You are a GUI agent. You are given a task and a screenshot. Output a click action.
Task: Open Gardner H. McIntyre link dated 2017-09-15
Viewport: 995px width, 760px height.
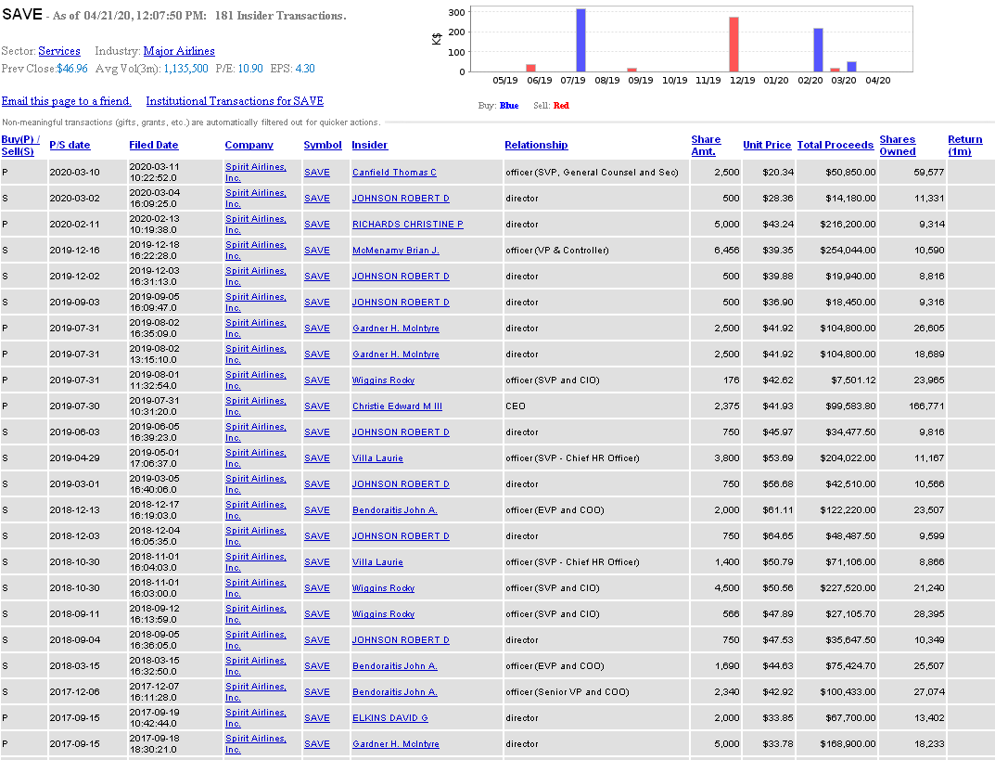tap(395, 744)
